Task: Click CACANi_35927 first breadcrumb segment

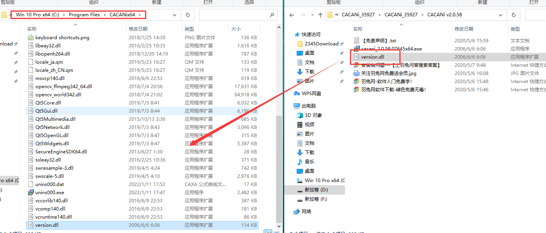Action: click(358, 15)
